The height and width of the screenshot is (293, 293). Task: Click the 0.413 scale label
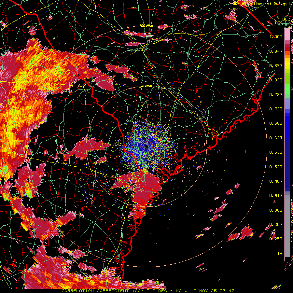[x=276, y=196]
